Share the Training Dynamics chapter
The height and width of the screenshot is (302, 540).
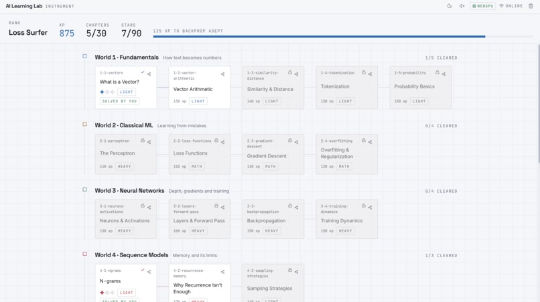pos(370,208)
